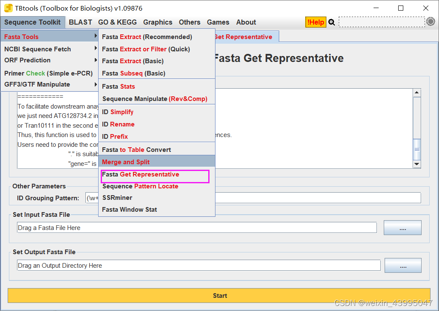The image size is (439, 311).
Task: Select Merge and Split menu item
Action: pos(157,162)
